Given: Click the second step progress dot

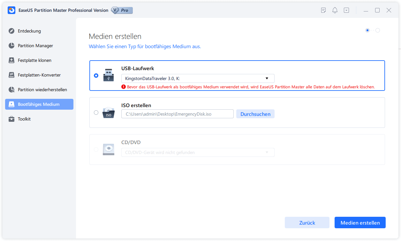Looking at the screenshot, I should point(378,30).
